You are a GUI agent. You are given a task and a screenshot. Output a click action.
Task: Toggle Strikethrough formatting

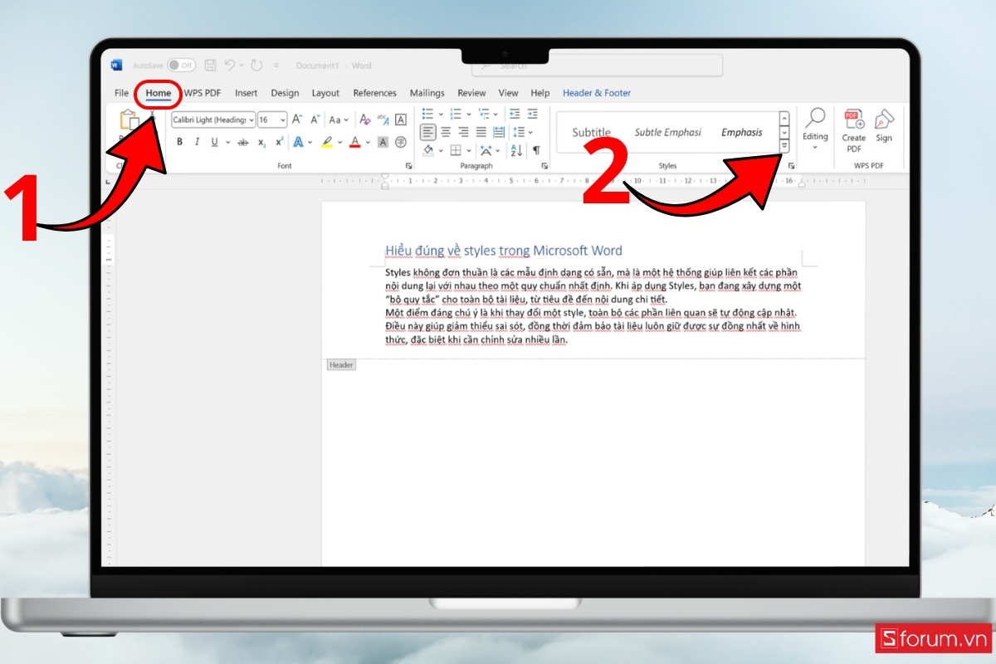point(242,142)
